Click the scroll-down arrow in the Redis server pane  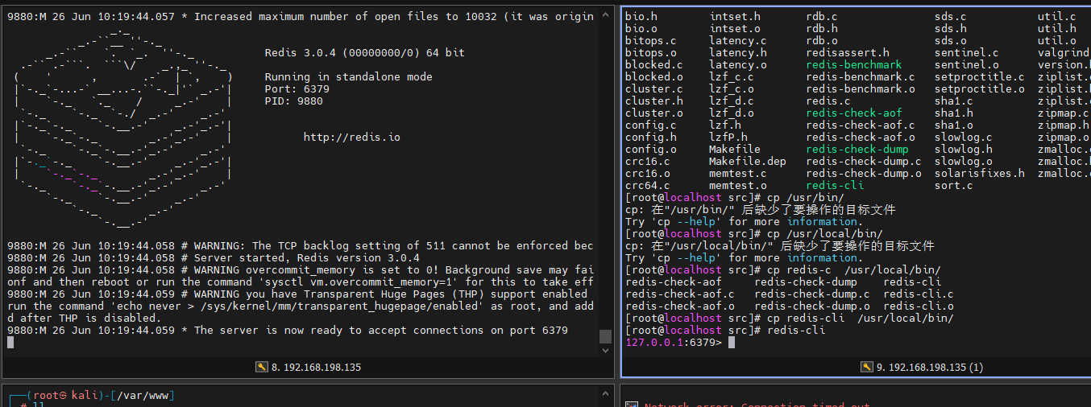[x=606, y=350]
